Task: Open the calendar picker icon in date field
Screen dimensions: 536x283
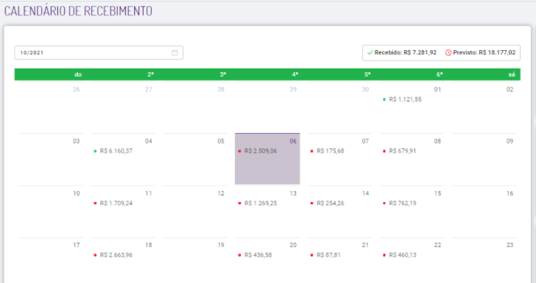Action: click(x=174, y=53)
